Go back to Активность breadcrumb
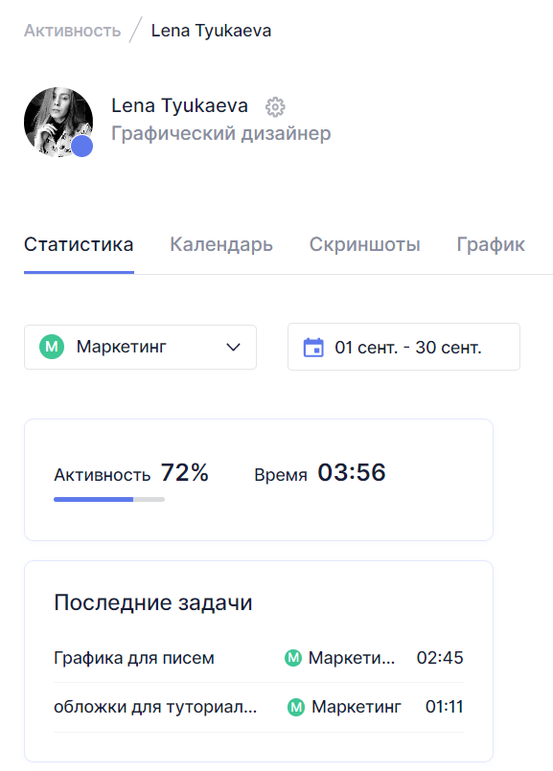Viewport: 553px width, 771px height. [x=72, y=31]
